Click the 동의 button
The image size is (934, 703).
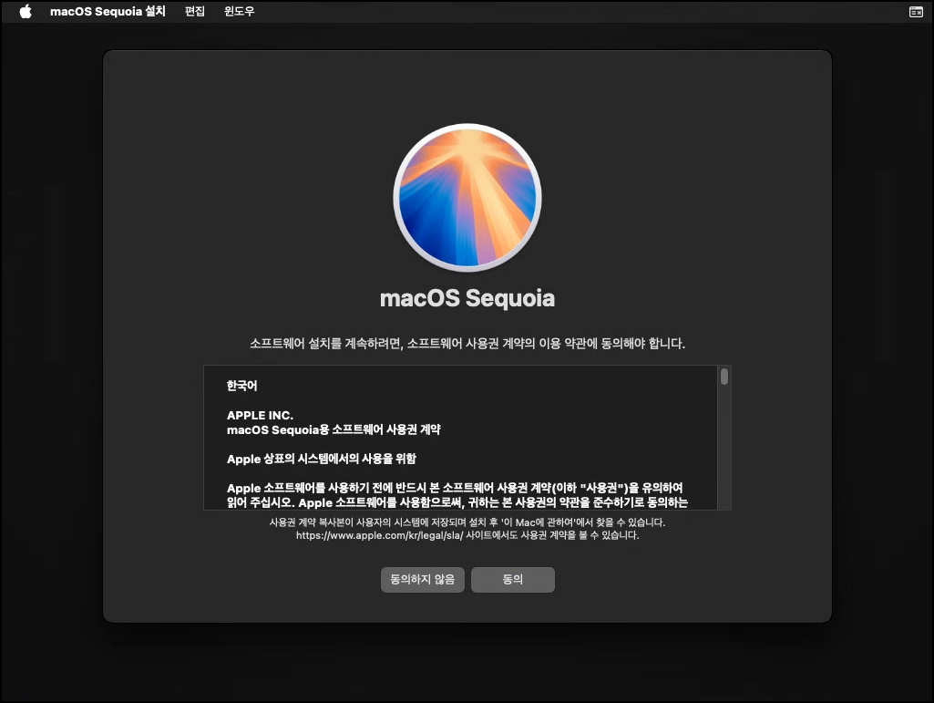pos(513,580)
